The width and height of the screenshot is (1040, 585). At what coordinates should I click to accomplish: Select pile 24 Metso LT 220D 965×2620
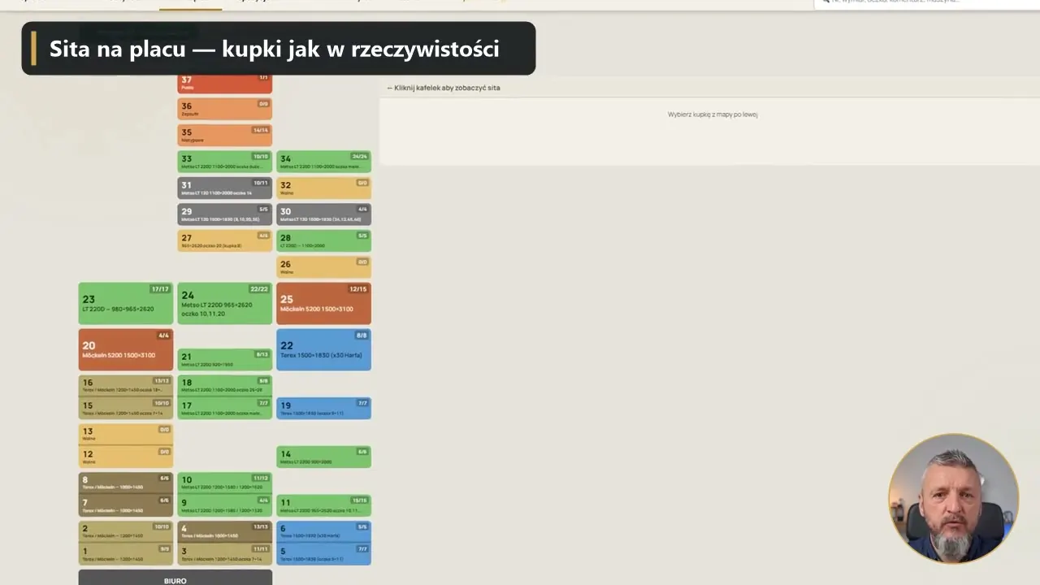224,303
